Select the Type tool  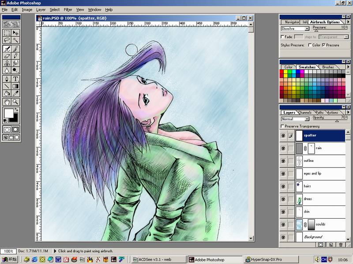[15, 79]
